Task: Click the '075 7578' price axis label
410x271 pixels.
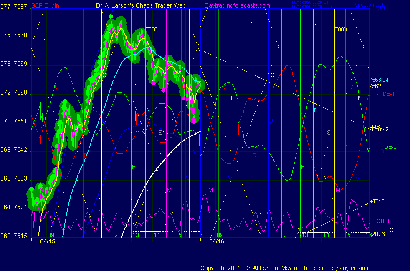Action: [x=14, y=35]
